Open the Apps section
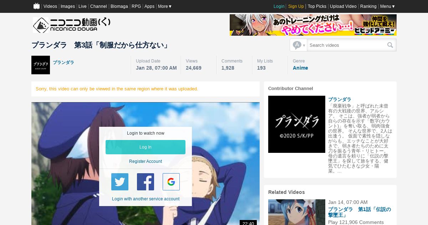Screen dimensions: 428x225 pyautogui.click(x=149, y=6)
